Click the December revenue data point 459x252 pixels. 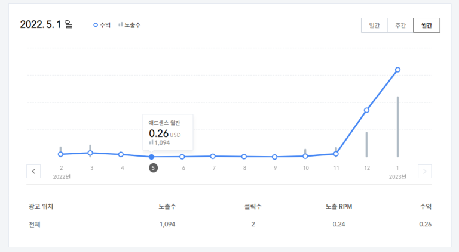pyautogui.click(x=366, y=110)
